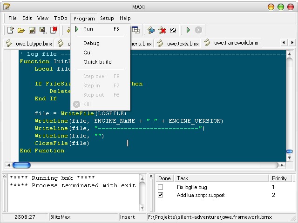Add a todo task with the blue plus icon
Viewport: 298px width, 223px height.
coord(151,30)
